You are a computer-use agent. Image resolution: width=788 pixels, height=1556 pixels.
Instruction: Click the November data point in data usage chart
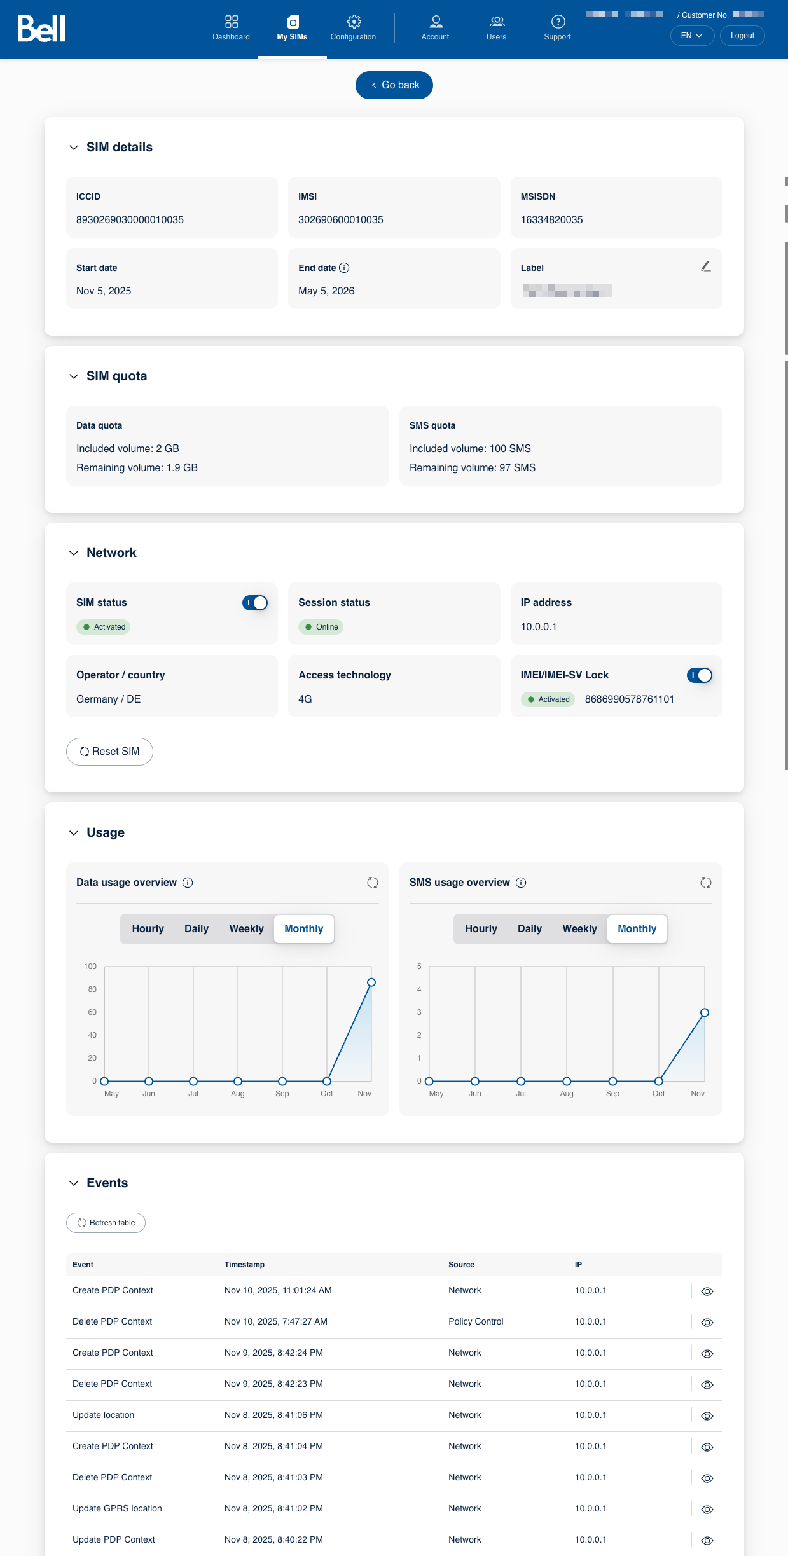click(x=371, y=982)
